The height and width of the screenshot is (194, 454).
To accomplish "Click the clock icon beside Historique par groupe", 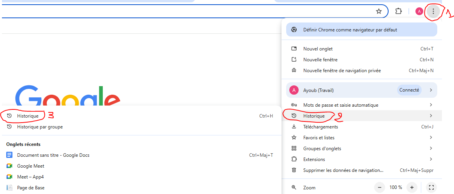I will [x=9, y=127].
